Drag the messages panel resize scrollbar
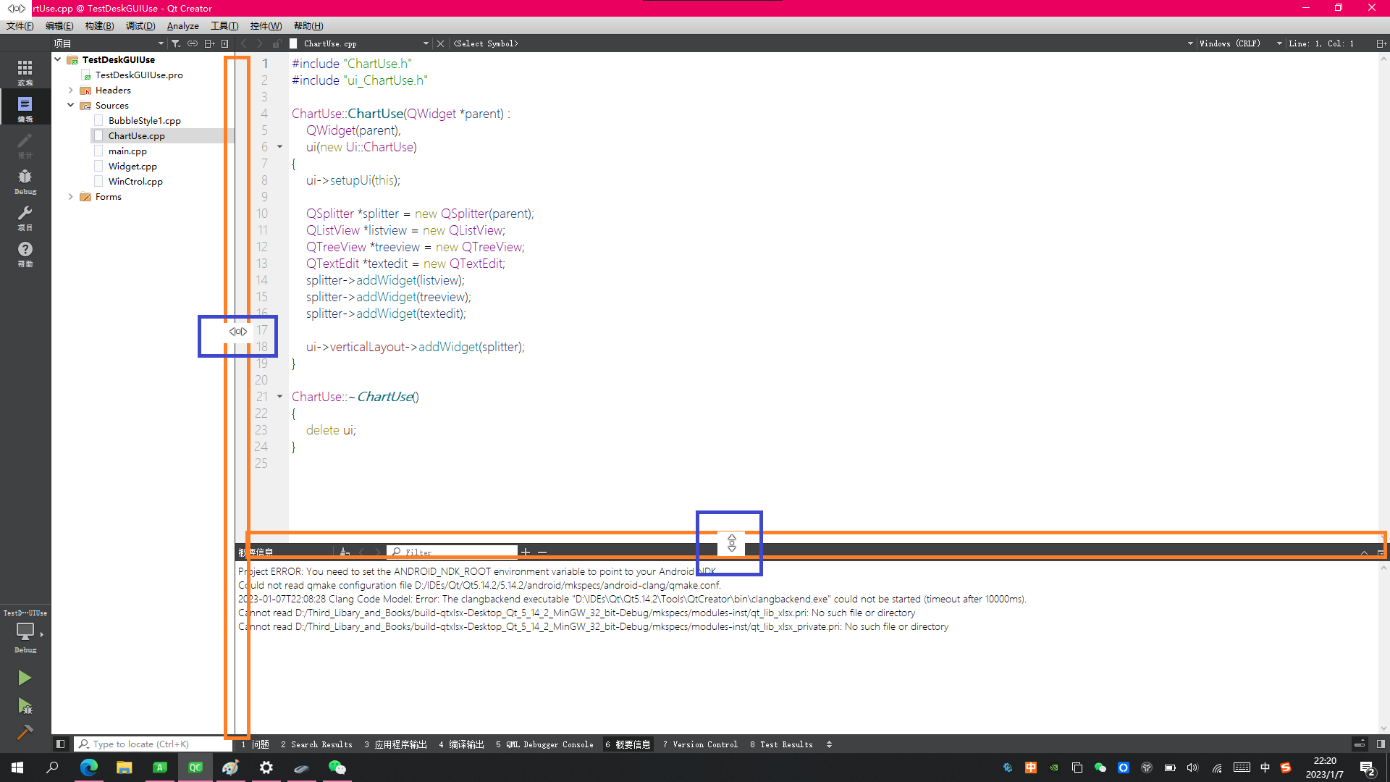The height and width of the screenshot is (782, 1390). pos(732,543)
